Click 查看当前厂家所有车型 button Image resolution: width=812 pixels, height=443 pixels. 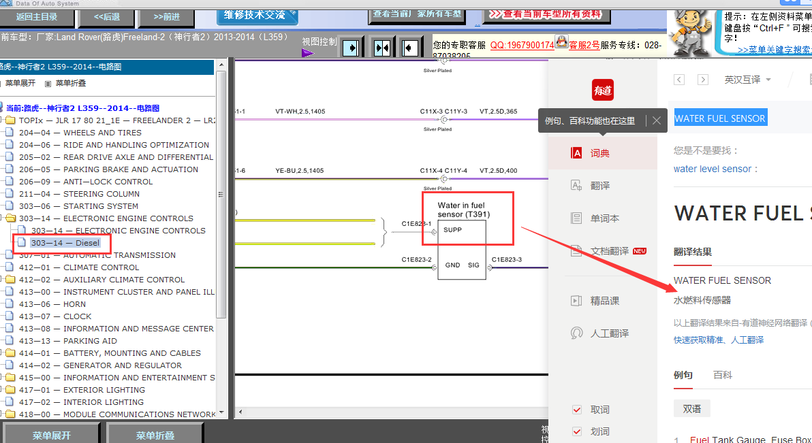click(417, 16)
